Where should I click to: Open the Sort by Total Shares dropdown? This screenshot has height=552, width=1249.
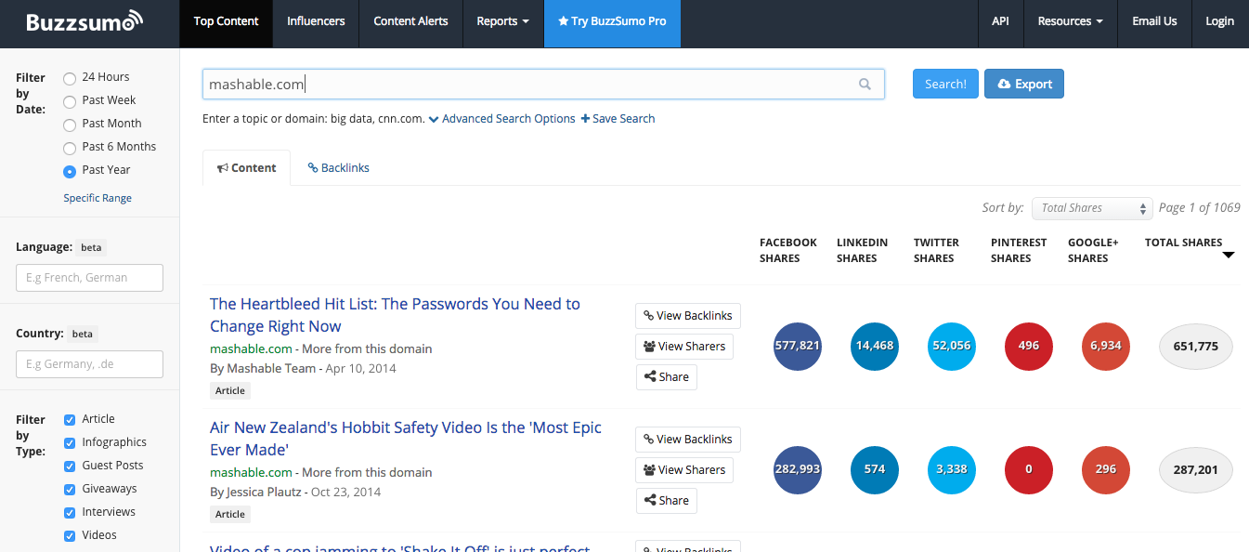pyautogui.click(x=1092, y=208)
